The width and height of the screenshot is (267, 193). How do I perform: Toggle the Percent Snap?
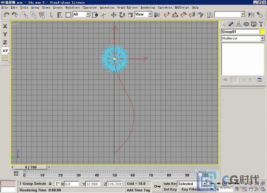click(x=183, y=15)
